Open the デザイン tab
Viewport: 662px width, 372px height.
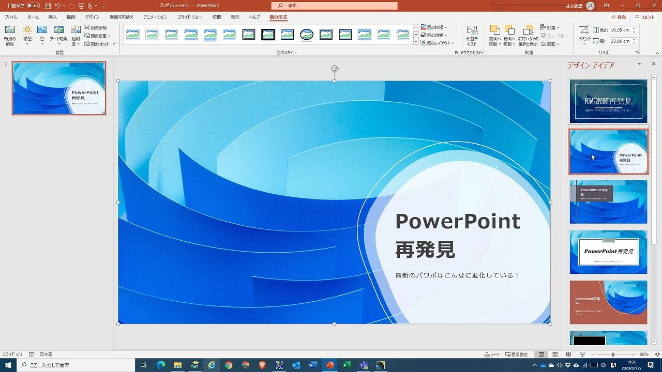click(92, 17)
